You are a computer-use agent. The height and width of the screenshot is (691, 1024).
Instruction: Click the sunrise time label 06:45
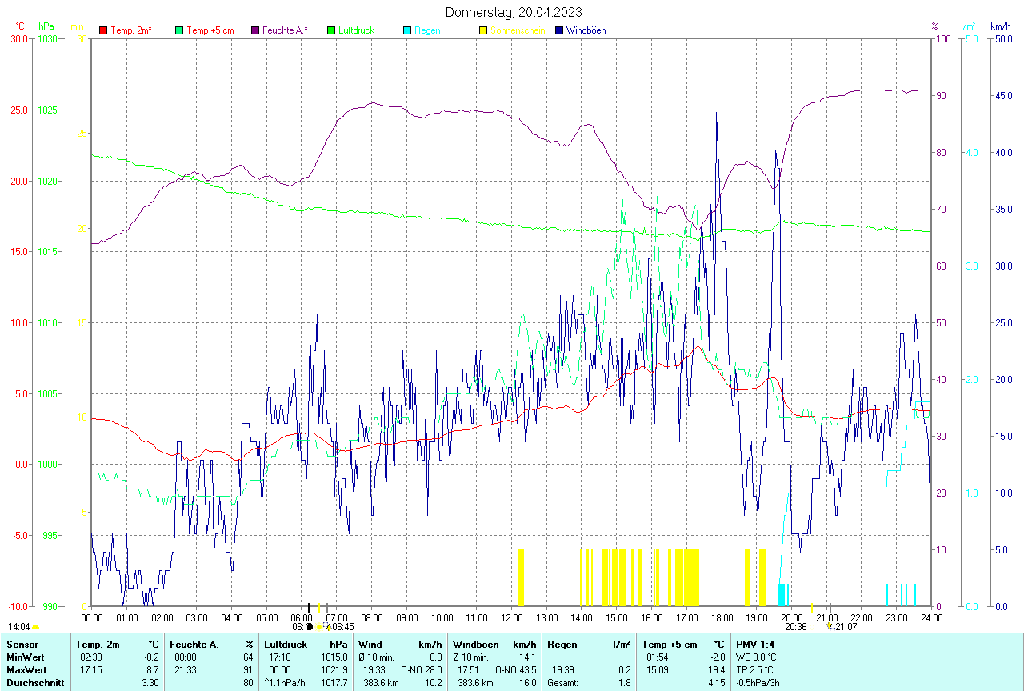coord(343,627)
